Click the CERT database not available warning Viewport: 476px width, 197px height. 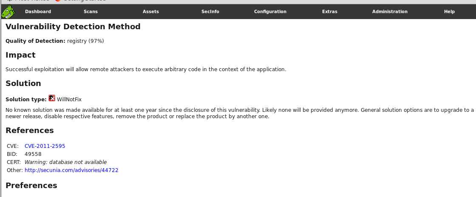coord(65,162)
